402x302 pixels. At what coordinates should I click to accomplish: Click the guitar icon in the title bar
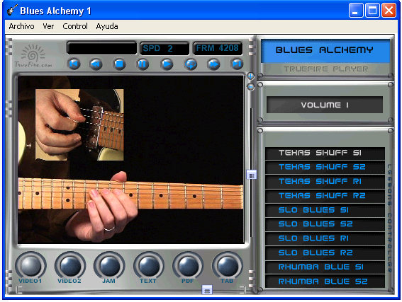12,10
